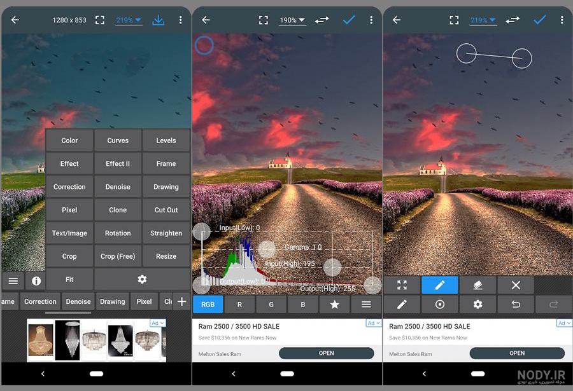Tap the info icon in the left panel

point(36,281)
